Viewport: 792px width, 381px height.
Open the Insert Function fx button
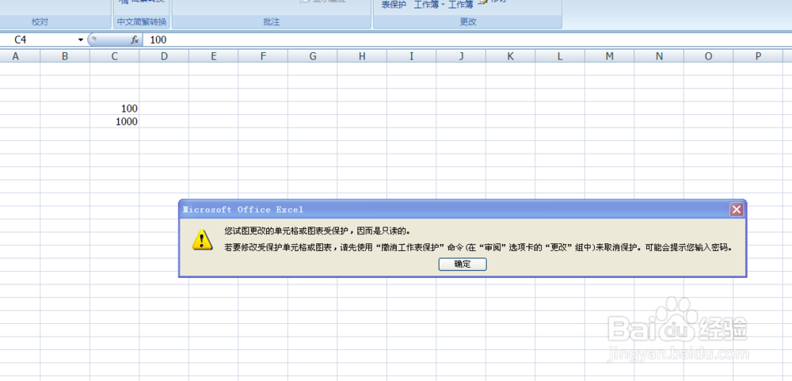pos(135,40)
